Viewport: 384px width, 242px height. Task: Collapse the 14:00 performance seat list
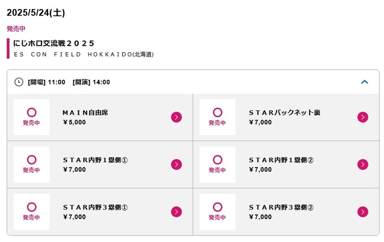(365, 82)
